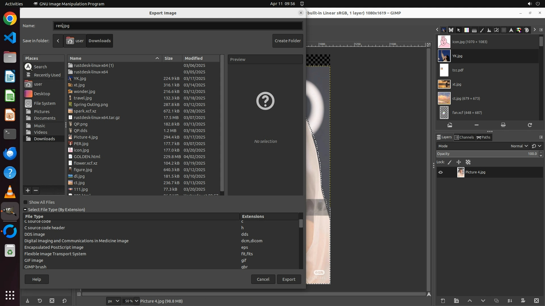This screenshot has height=306, width=545.
Task: Create a new layer in Layers panel
Action: 443,301
